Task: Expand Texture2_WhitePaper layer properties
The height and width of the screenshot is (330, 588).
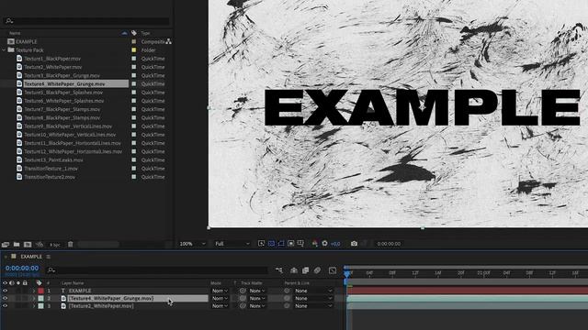Action: pyautogui.click(x=33, y=305)
